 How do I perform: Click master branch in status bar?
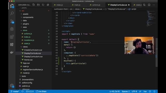click(15, 91)
